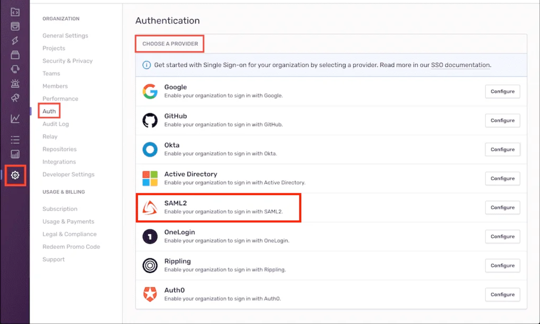Click the ORGANIZATION section heading
Image resolution: width=540 pixels, height=324 pixels.
61,19
